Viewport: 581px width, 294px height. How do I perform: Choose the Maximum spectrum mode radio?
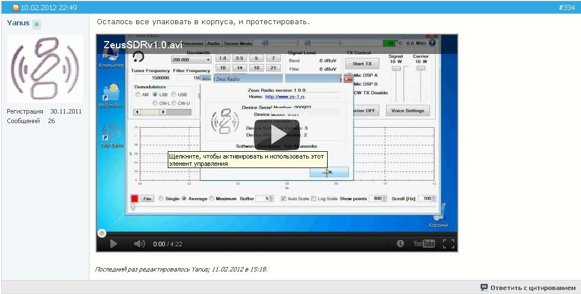click(x=212, y=198)
